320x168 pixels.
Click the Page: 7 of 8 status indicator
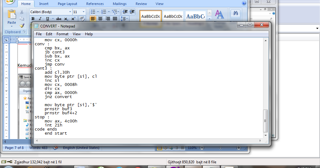click(14, 148)
